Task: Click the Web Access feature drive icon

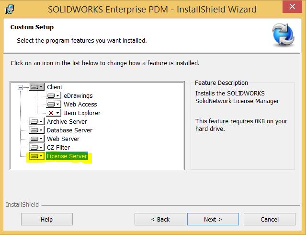Action: pos(54,104)
